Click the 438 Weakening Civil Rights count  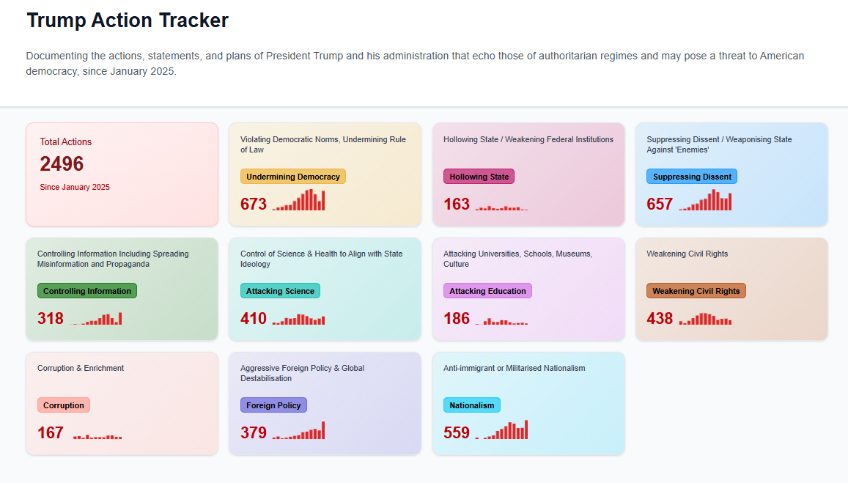(660, 319)
